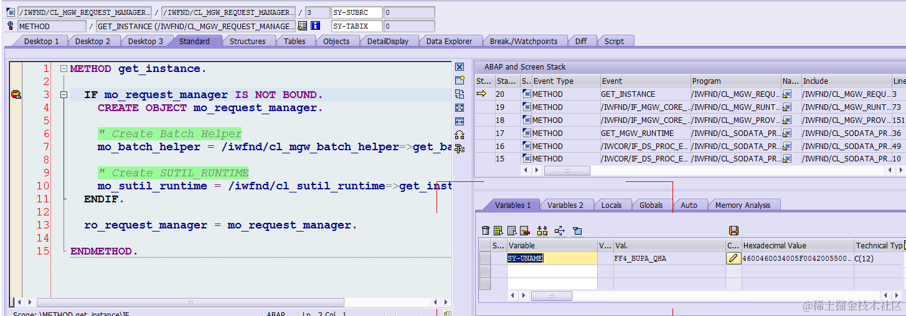
Task: Collapse the METHOD get_instance code block
Action: (64, 69)
